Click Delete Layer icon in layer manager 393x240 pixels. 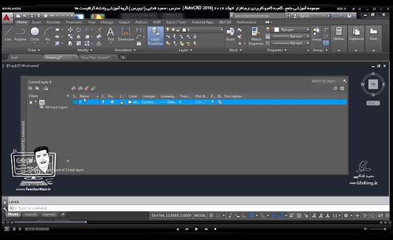tap(87, 88)
